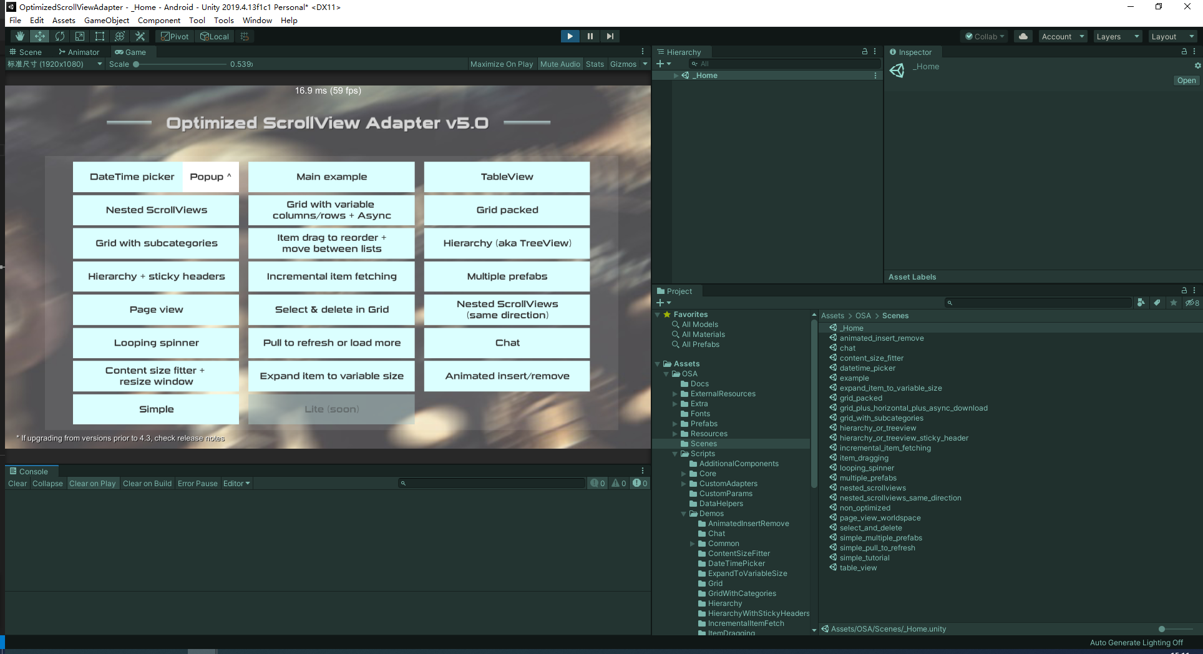Select the combined Transform tool

[x=120, y=36]
